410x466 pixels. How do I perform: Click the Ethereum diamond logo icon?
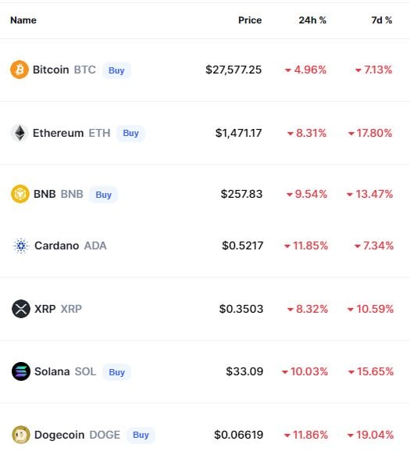click(x=20, y=133)
